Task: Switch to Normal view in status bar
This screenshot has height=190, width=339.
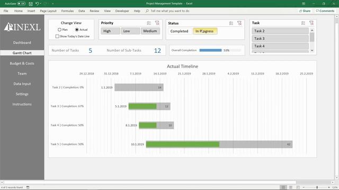Action: [x=283, y=187]
